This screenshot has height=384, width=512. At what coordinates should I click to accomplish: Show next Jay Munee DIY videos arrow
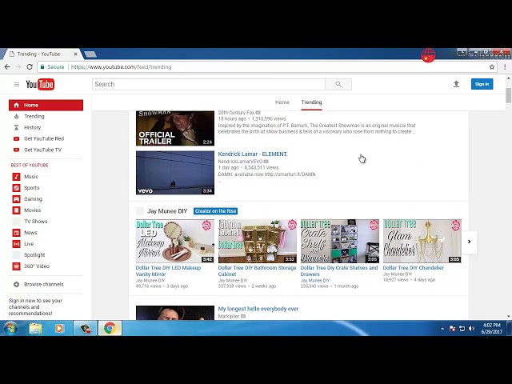click(470, 242)
